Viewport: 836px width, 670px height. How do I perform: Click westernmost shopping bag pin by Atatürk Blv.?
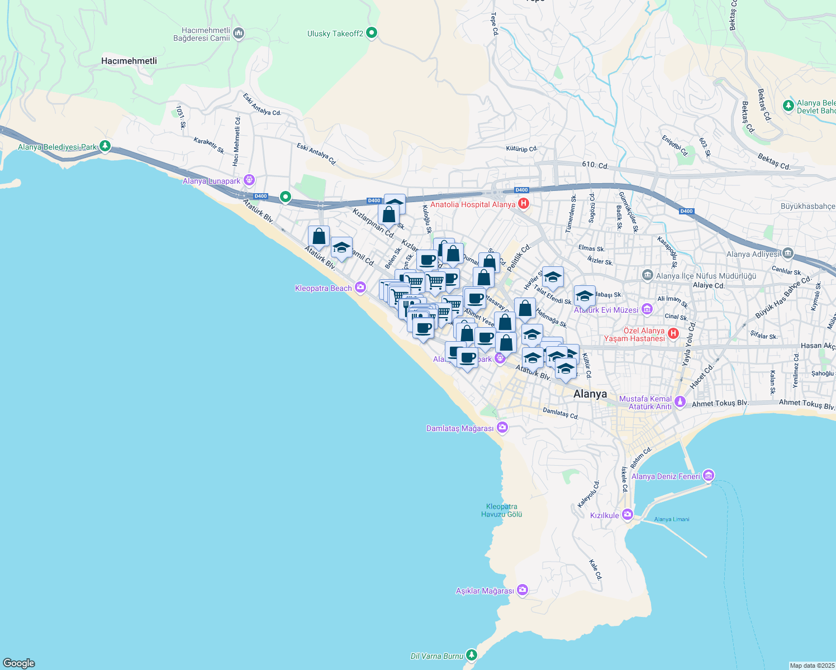(319, 238)
